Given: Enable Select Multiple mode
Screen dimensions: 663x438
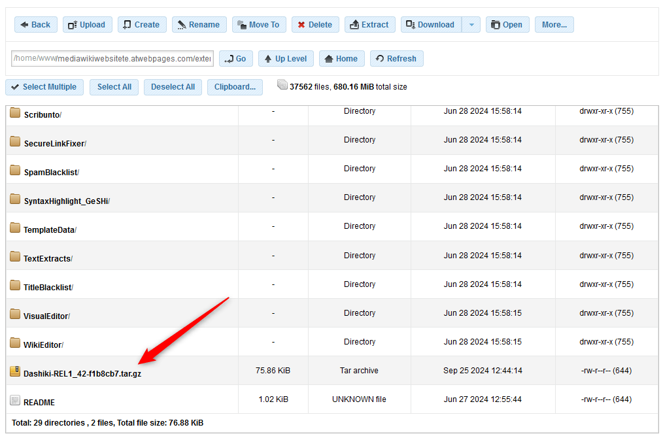Looking at the screenshot, I should (44, 87).
